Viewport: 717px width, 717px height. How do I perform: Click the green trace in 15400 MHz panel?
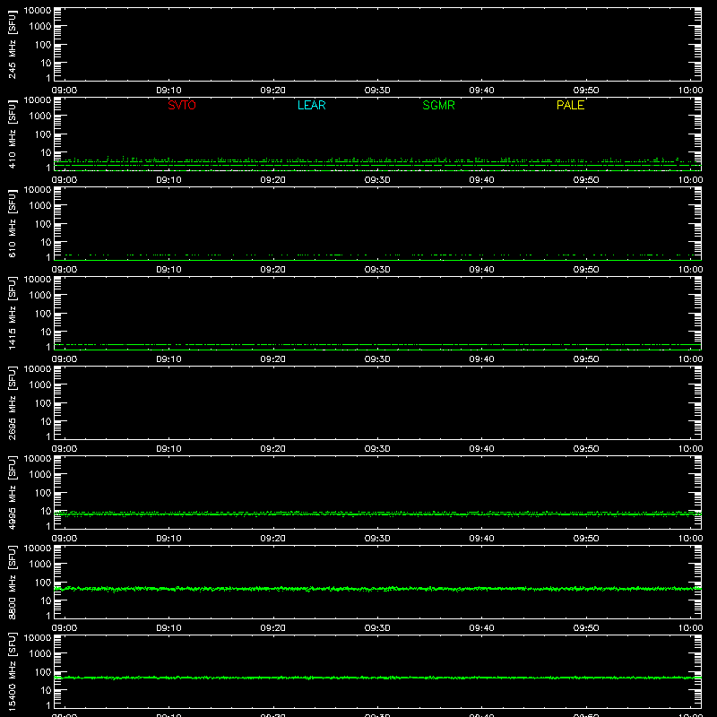pyautogui.click(x=377, y=678)
